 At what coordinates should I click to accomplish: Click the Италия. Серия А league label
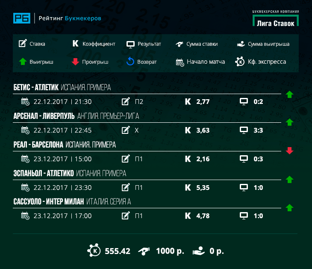pos(109,202)
